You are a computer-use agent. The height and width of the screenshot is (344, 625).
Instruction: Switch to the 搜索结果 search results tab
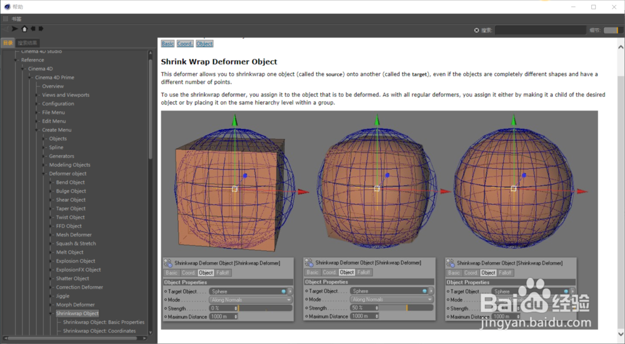(27, 43)
